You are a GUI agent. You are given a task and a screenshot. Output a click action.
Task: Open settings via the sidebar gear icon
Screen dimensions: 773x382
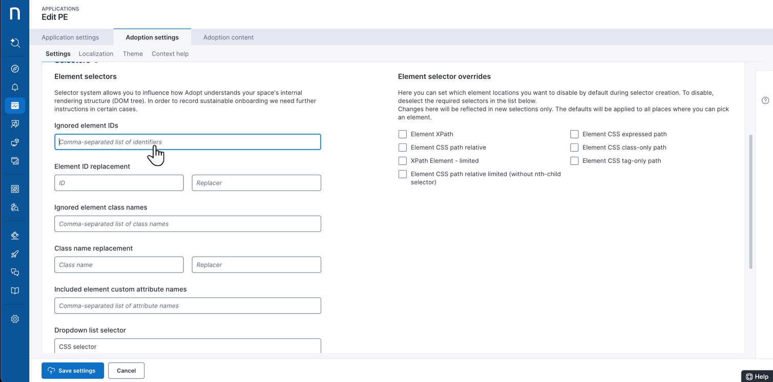pyautogui.click(x=15, y=319)
